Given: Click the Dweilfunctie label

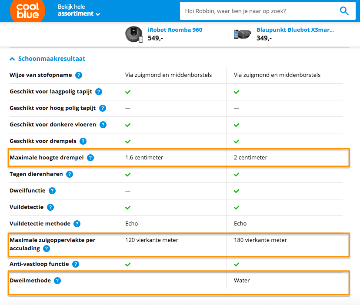Looking at the screenshot, I should (x=27, y=191).
